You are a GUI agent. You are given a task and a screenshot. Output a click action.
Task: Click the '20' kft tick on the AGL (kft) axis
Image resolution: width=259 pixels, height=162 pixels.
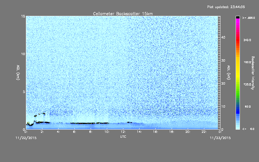pos(223,84)
